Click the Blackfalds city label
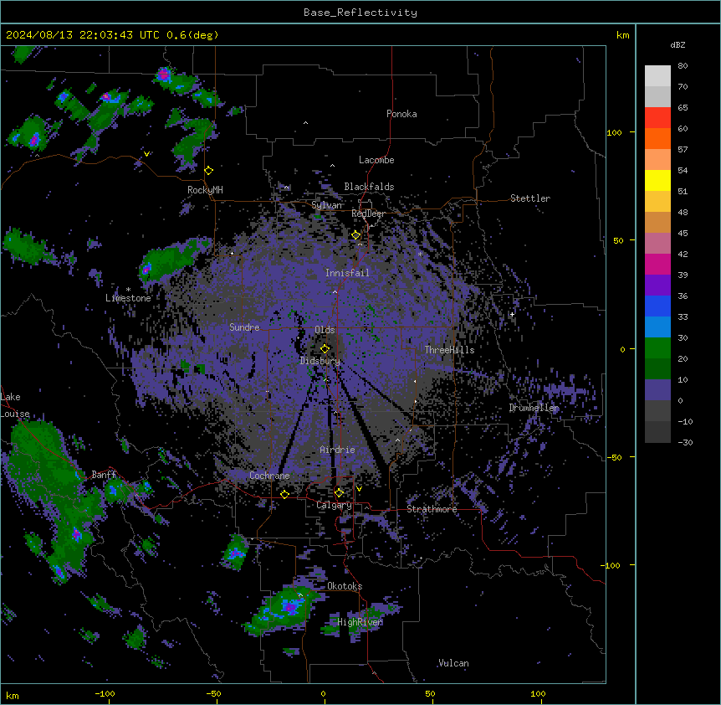 pos(369,187)
